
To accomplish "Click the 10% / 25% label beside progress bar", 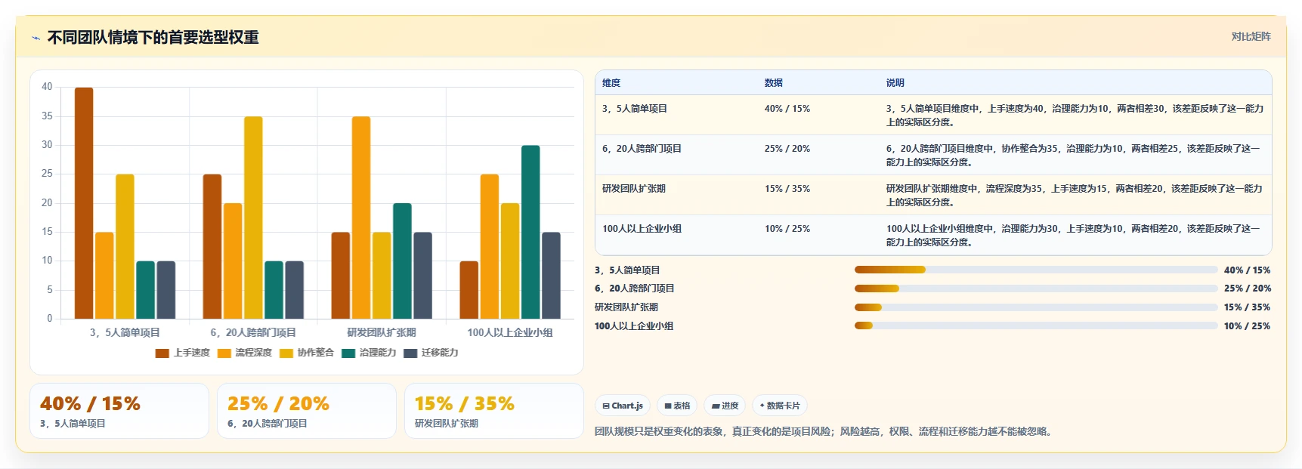I will [1247, 326].
